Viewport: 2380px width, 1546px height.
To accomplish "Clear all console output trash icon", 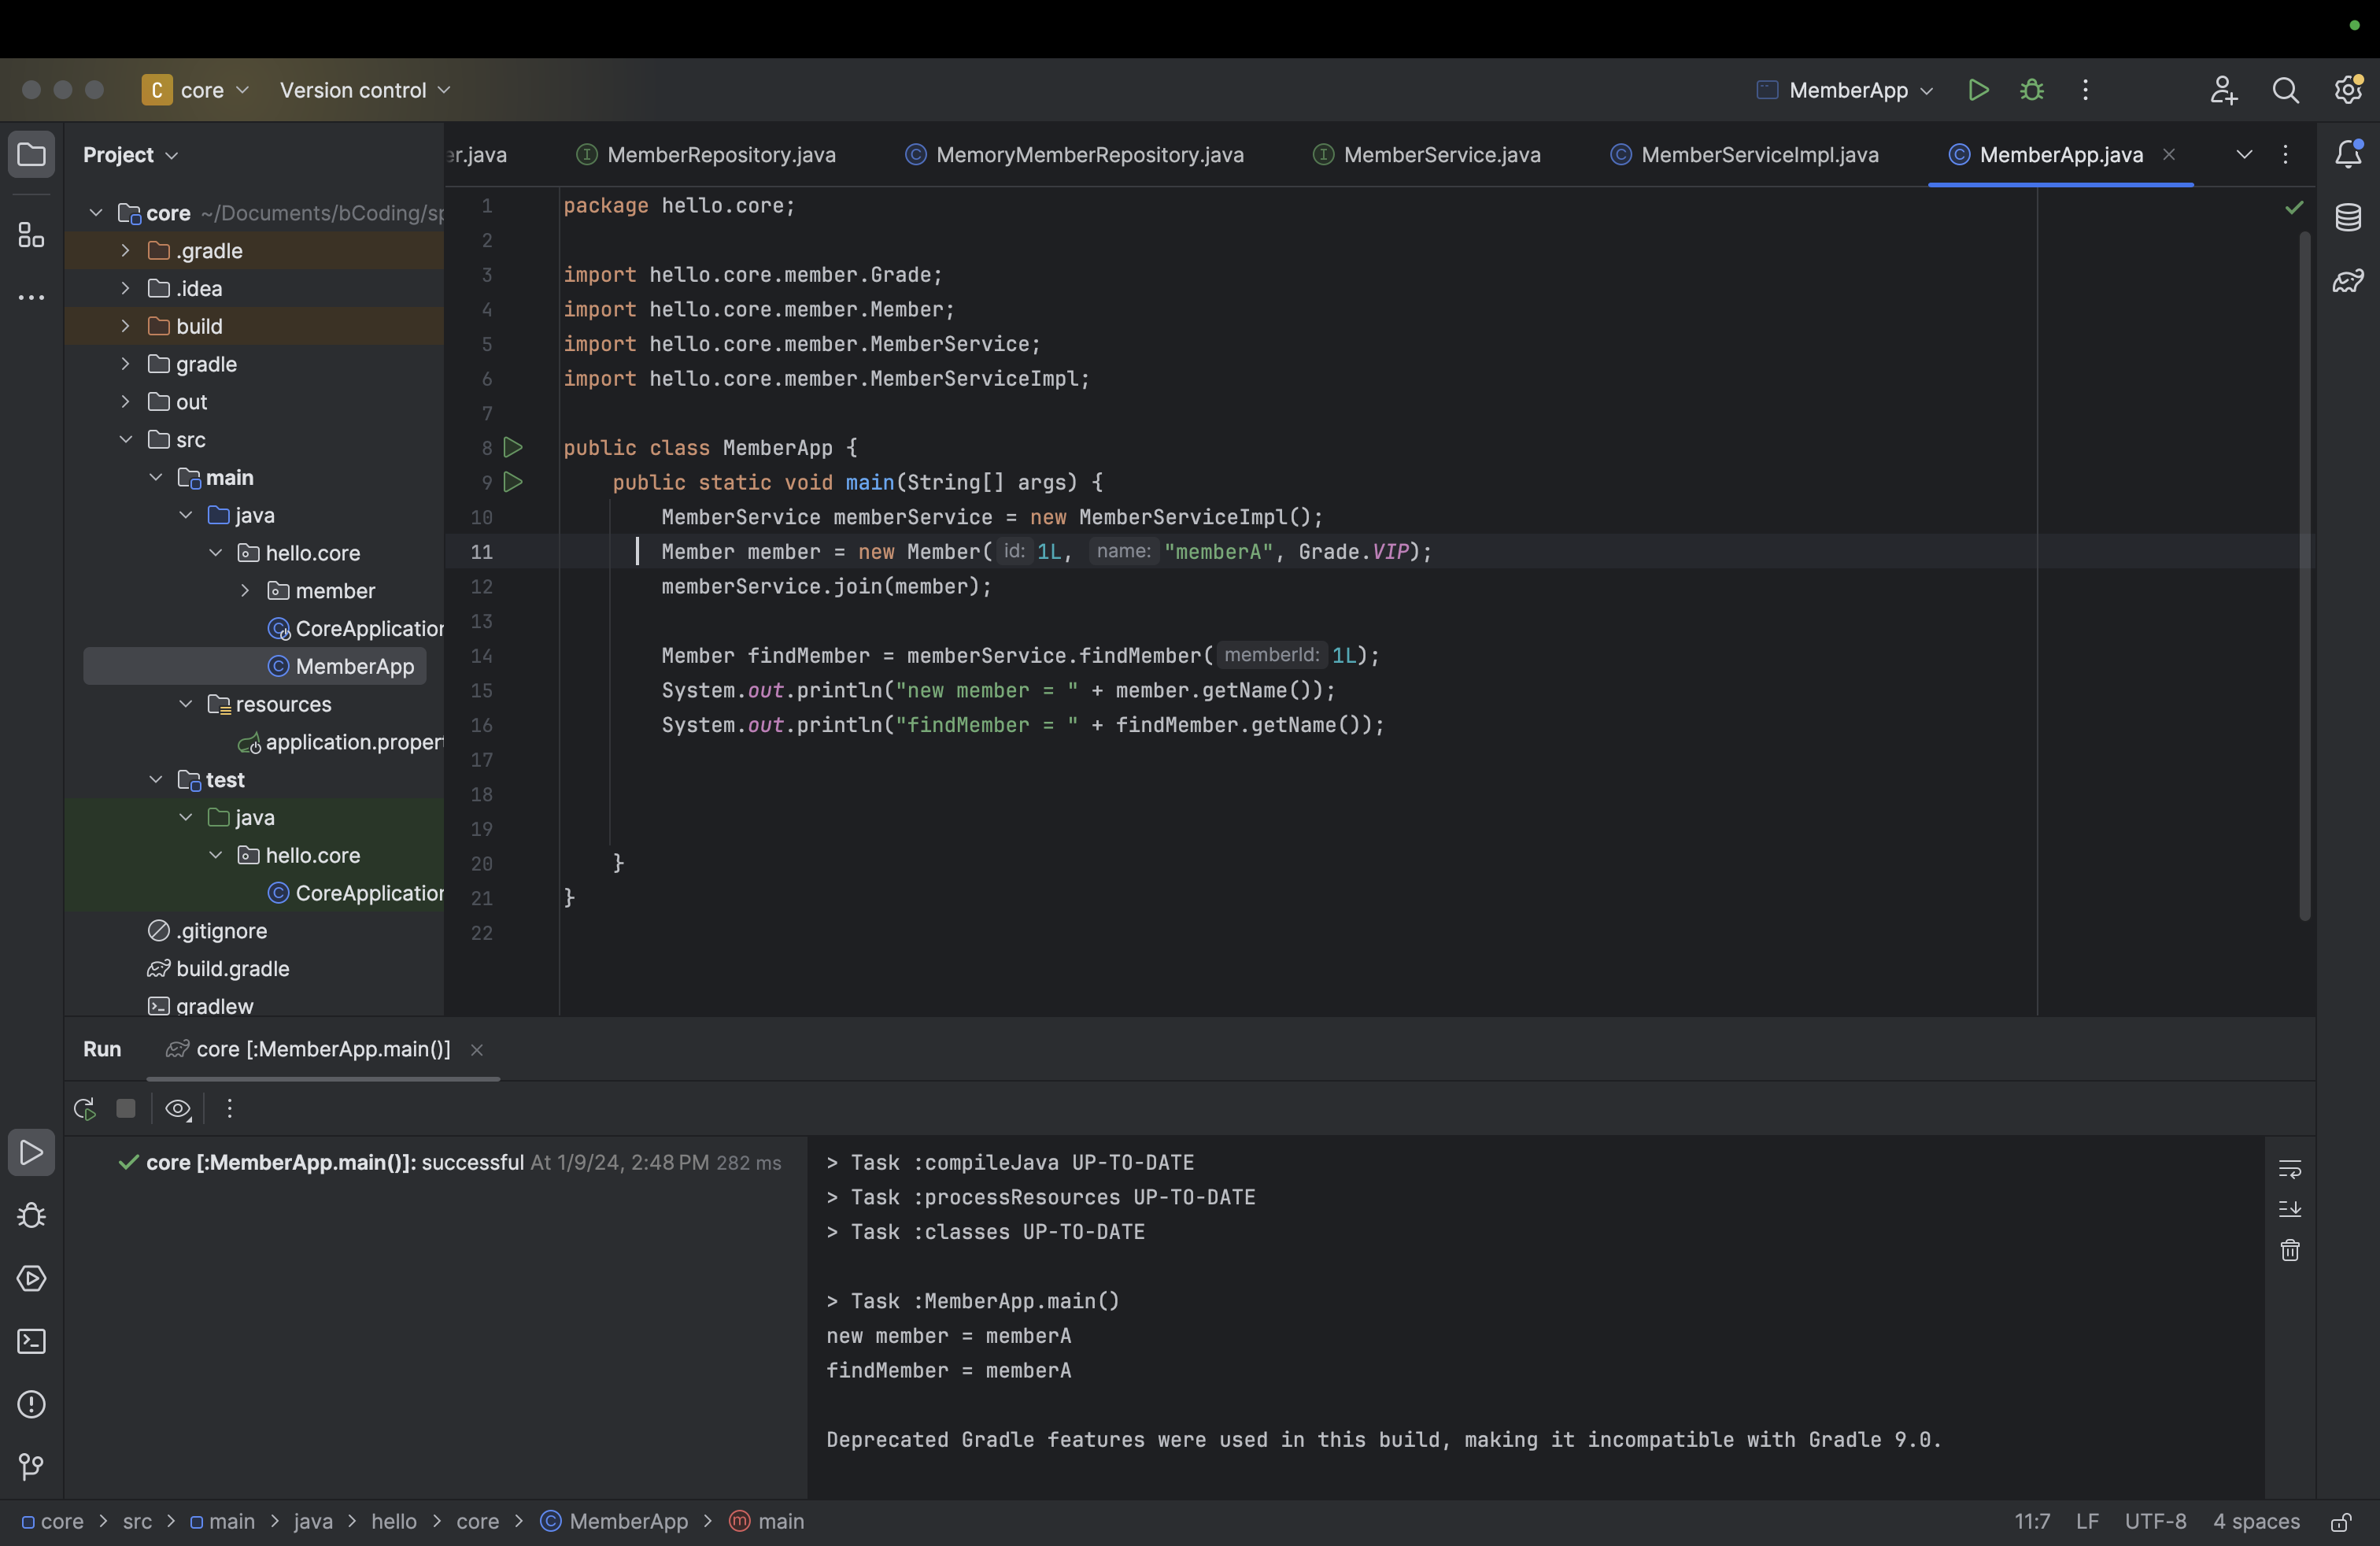I will point(2289,1250).
